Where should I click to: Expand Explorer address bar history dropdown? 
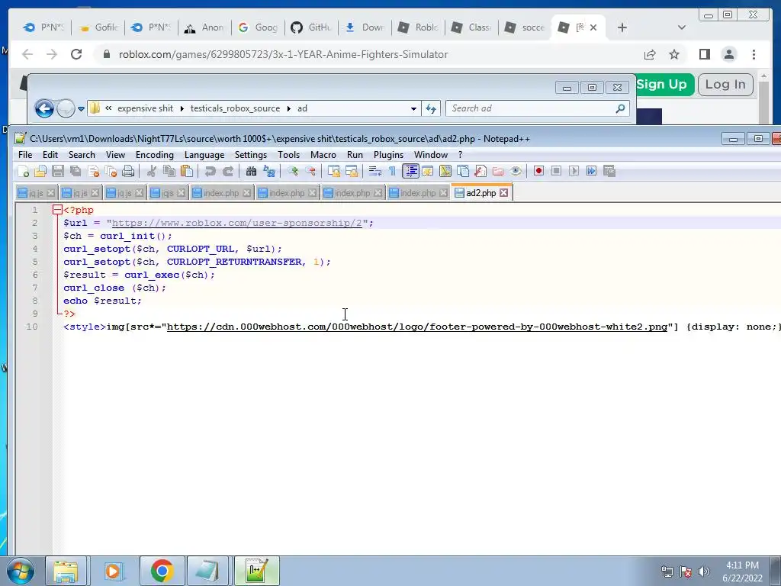(x=413, y=108)
